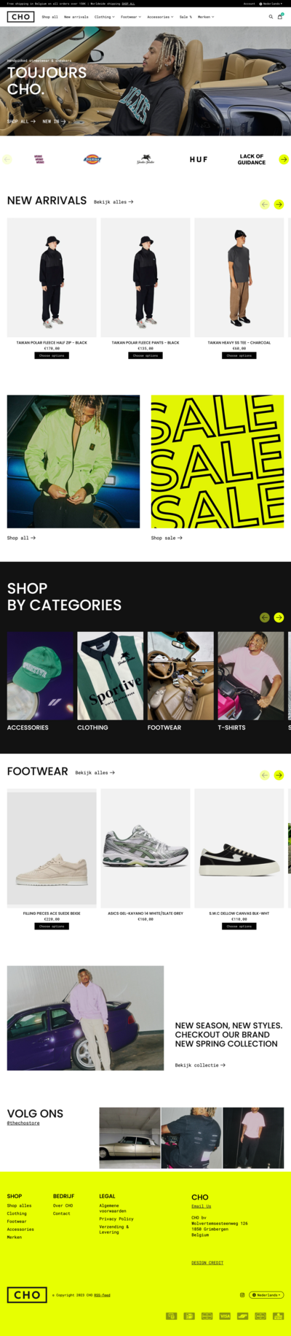Open the shopping bag cart icon
Viewport: 291px width, 1336px height.
(x=280, y=17)
